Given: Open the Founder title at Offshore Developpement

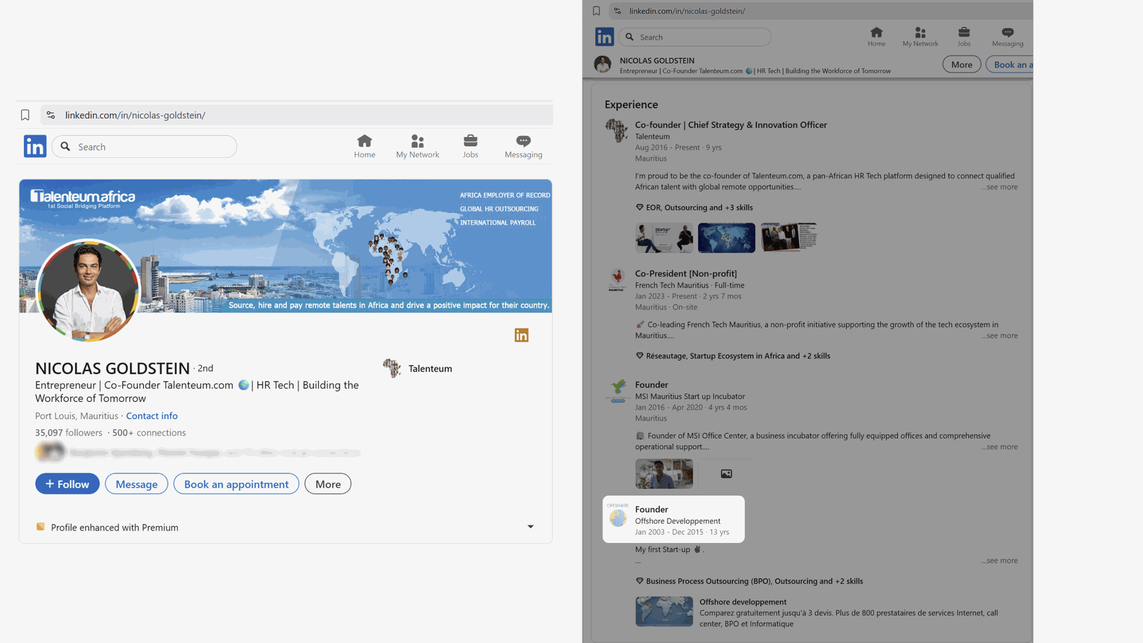Looking at the screenshot, I should 651,510.
